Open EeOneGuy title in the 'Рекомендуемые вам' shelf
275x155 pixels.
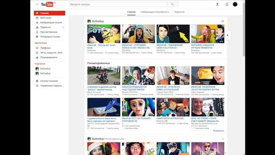(x=98, y=139)
